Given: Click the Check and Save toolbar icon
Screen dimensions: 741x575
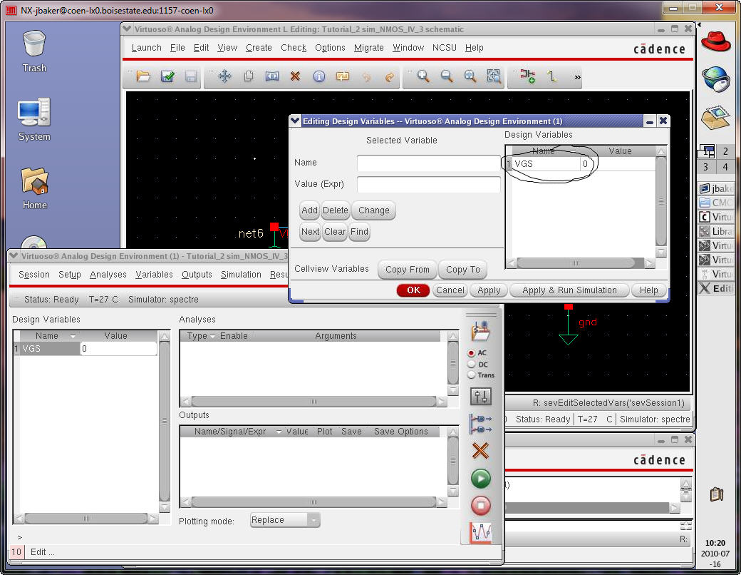Looking at the screenshot, I should coord(167,76).
